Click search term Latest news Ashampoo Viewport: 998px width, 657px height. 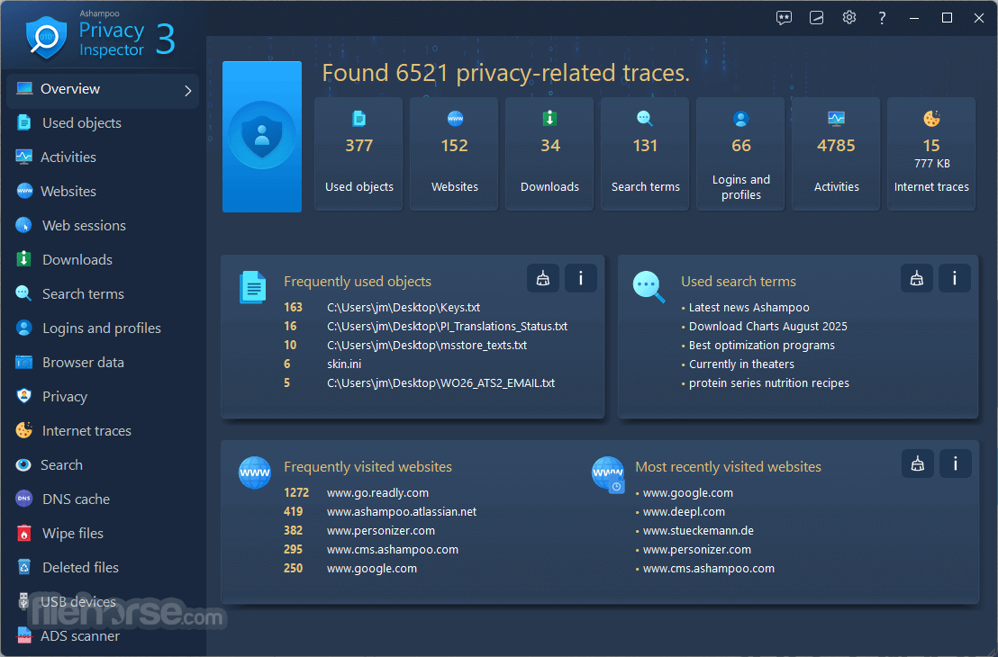pos(749,307)
